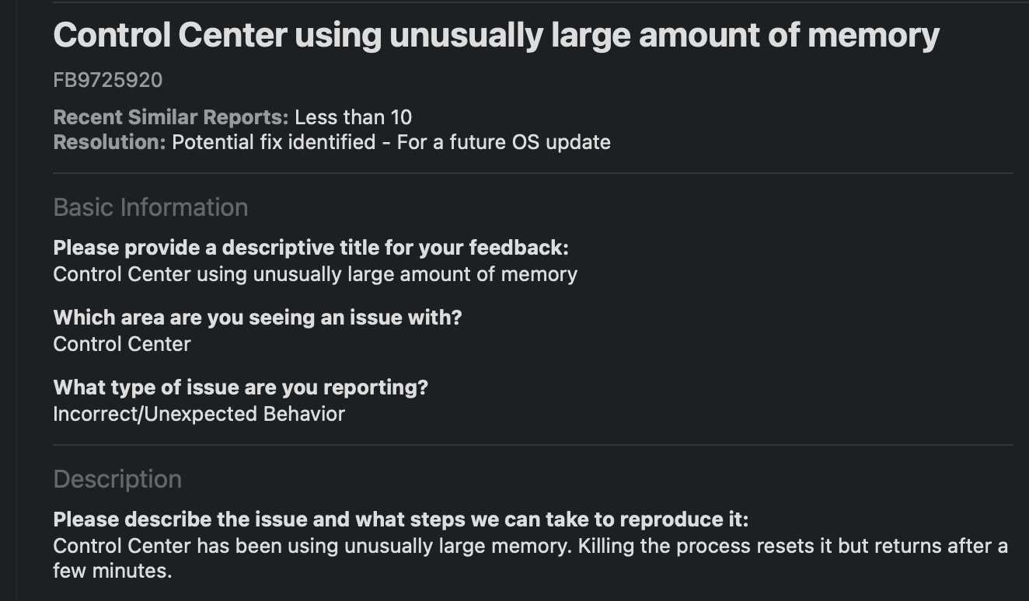The image size is (1029, 601).
Task: Click the Description section header
Action: (117, 479)
